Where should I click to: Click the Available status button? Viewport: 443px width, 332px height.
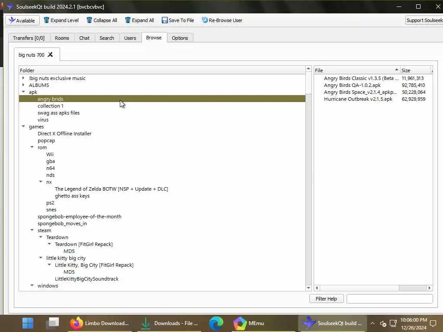[22, 20]
